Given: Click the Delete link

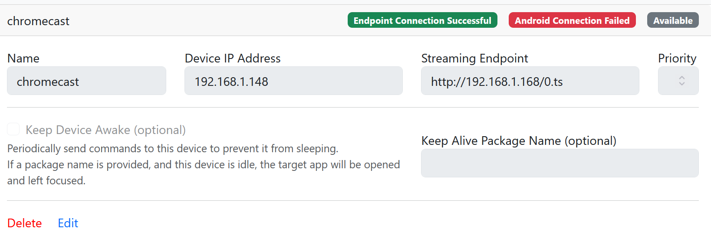Looking at the screenshot, I should click(x=25, y=223).
